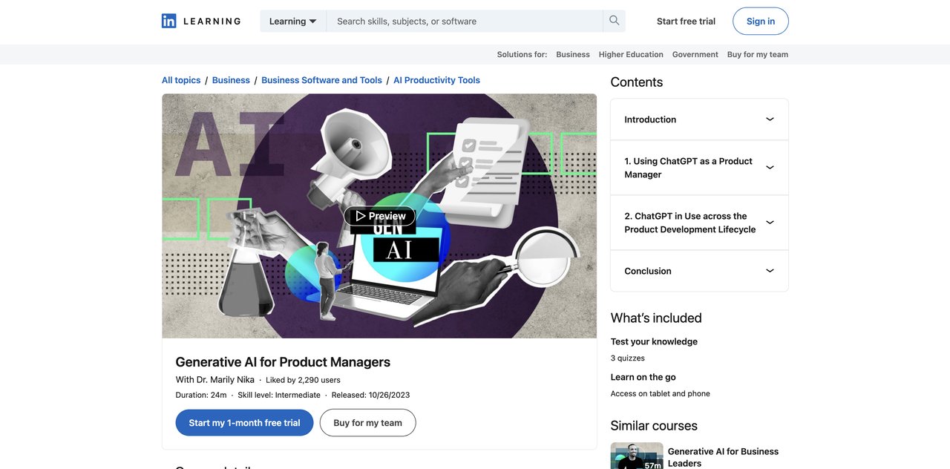Click 'Skill level: Intermediate' text
This screenshot has height=469, width=950.
(279, 395)
